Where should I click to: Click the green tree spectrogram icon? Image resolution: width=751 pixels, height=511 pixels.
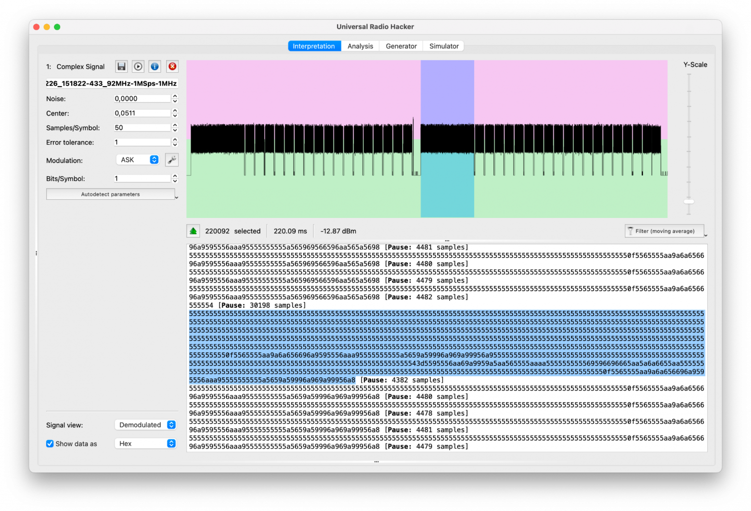193,231
